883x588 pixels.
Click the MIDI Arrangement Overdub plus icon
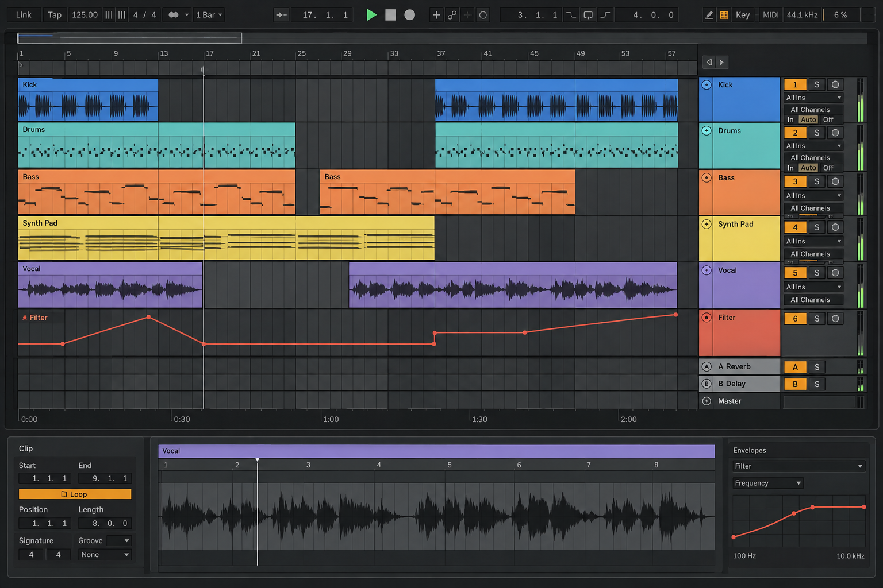coord(436,15)
